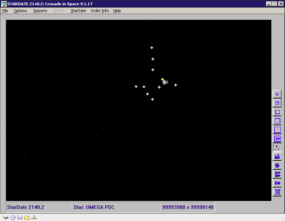Screen dimensions: 285x221
Task: Click the dotted-frame view icon in sidebar
Action: 277,139
